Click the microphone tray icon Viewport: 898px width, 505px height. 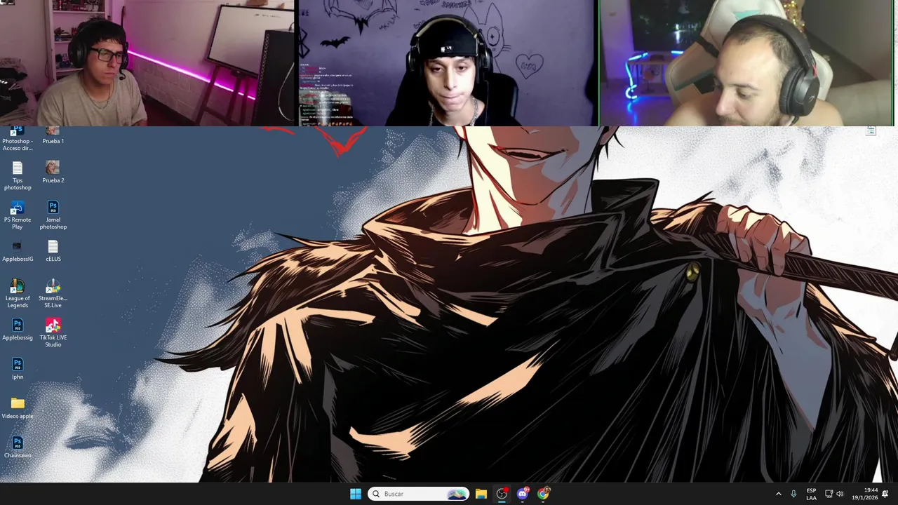coord(793,494)
